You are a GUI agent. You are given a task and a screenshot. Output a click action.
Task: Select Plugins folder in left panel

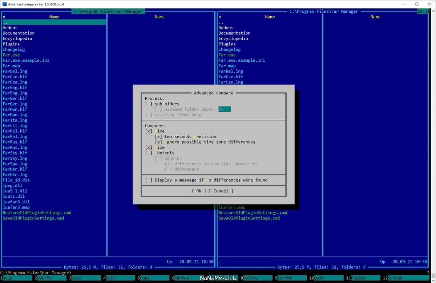[x=11, y=44]
